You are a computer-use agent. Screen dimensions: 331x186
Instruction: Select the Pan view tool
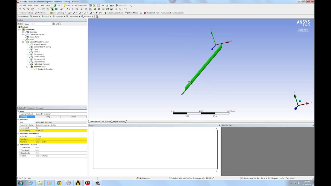click(72, 9)
